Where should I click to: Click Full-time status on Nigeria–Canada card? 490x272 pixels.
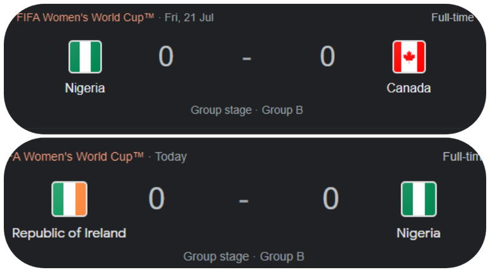coord(452,18)
